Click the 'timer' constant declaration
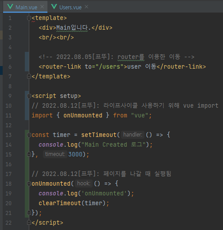Viewport: 223px width, 230px height. point(62,135)
